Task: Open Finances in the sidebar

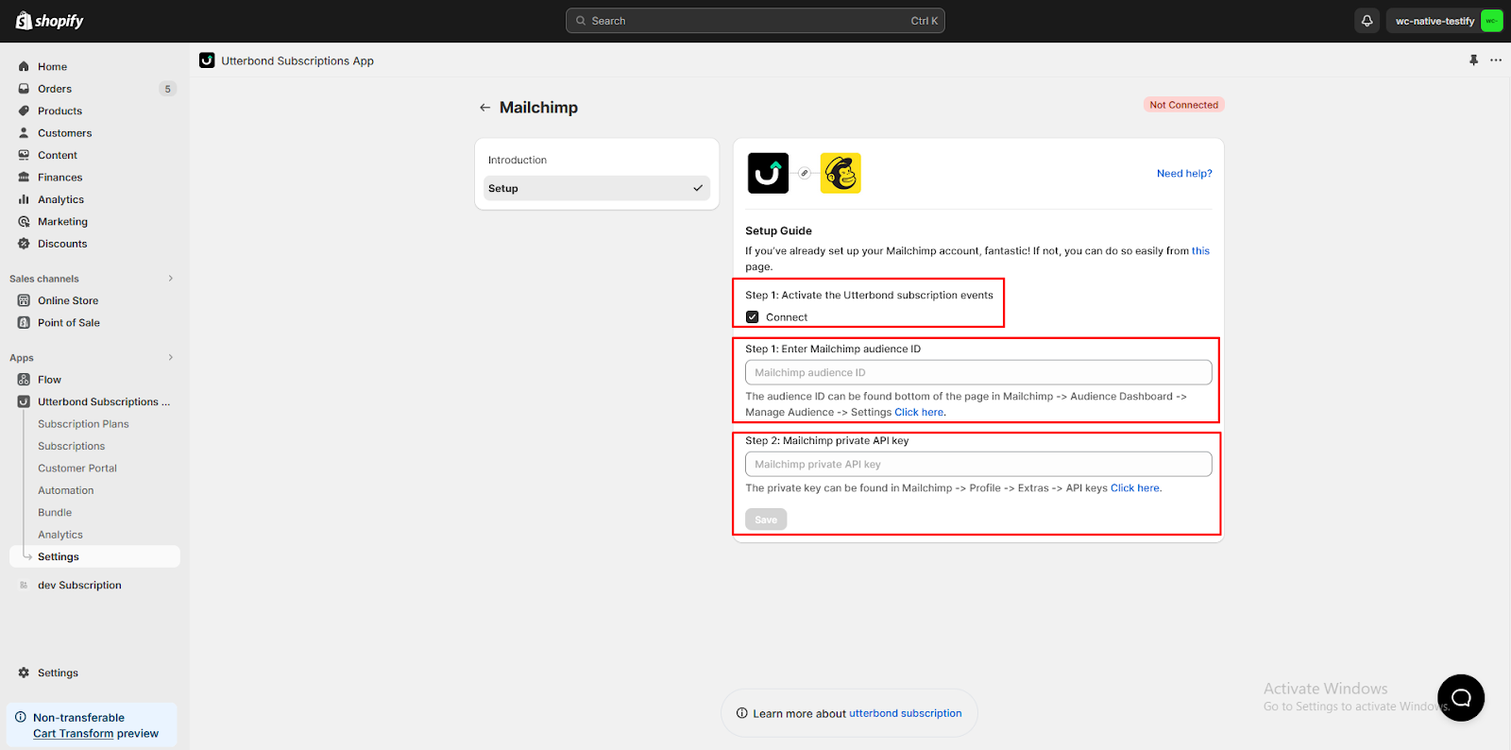Action: pos(59,178)
